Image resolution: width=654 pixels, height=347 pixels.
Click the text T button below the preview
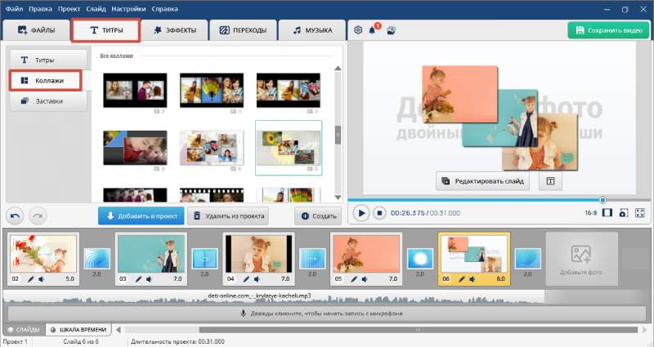pos(550,181)
